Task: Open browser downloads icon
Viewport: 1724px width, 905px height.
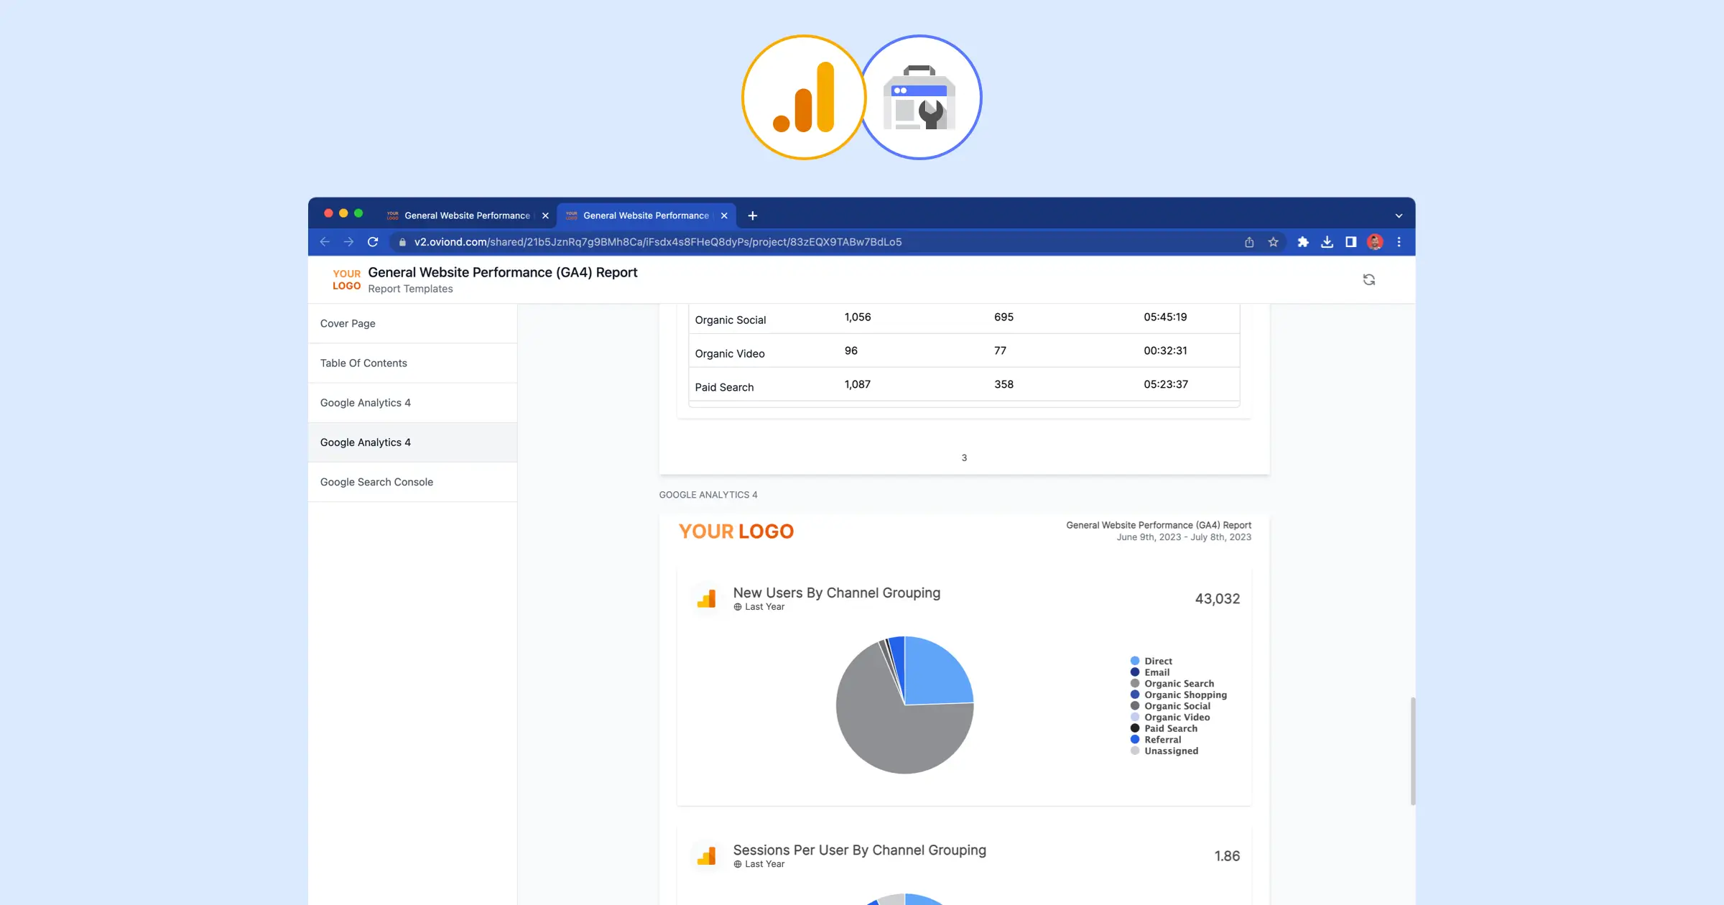Action: tap(1327, 242)
